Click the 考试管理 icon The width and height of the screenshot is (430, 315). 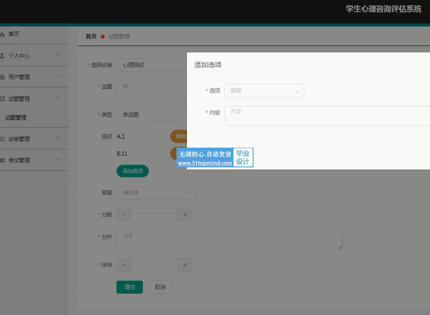(2, 160)
